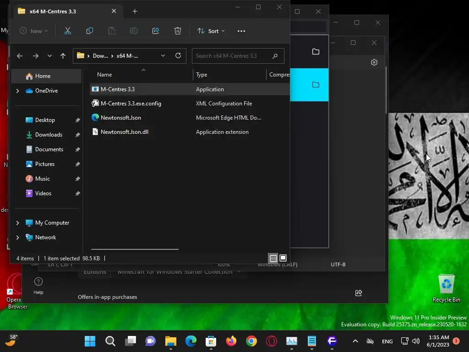Go up one folder level

pyautogui.click(x=63, y=56)
